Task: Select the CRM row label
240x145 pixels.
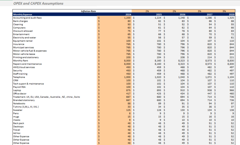Action: [x=16, y=80]
